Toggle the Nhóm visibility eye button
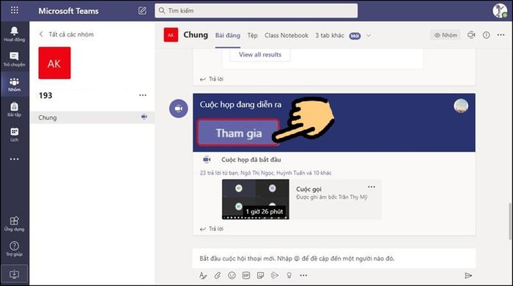This screenshot has height=286, width=513. point(446,35)
